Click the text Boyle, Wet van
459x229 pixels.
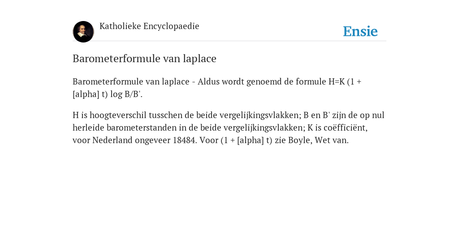(x=318, y=140)
